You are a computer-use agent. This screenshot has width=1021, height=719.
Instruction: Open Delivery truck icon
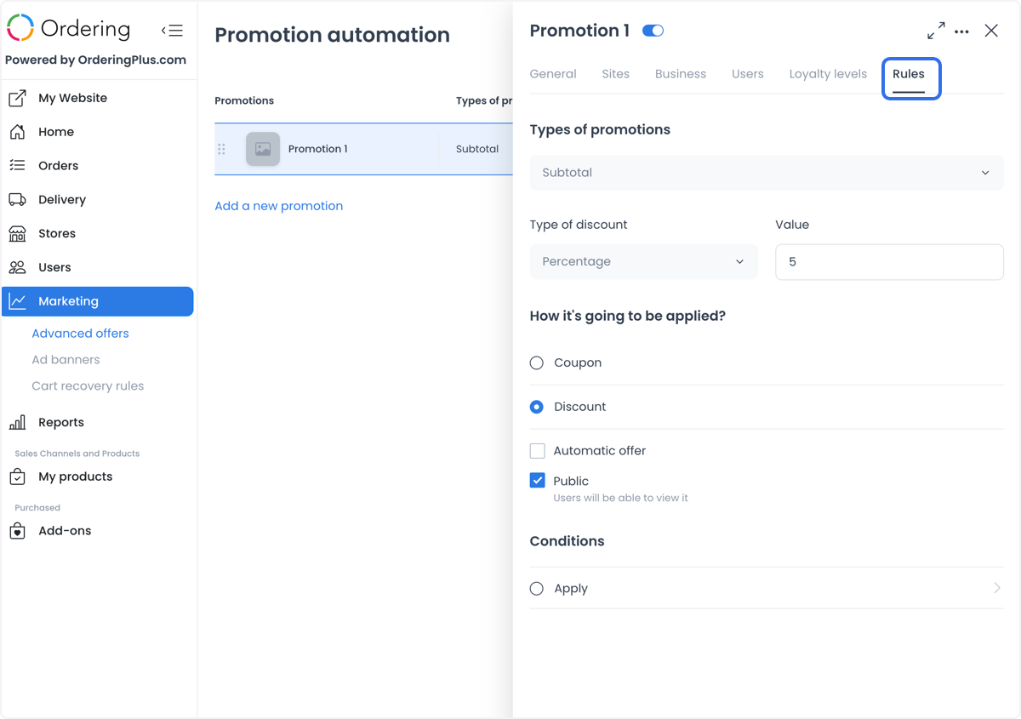pos(17,200)
